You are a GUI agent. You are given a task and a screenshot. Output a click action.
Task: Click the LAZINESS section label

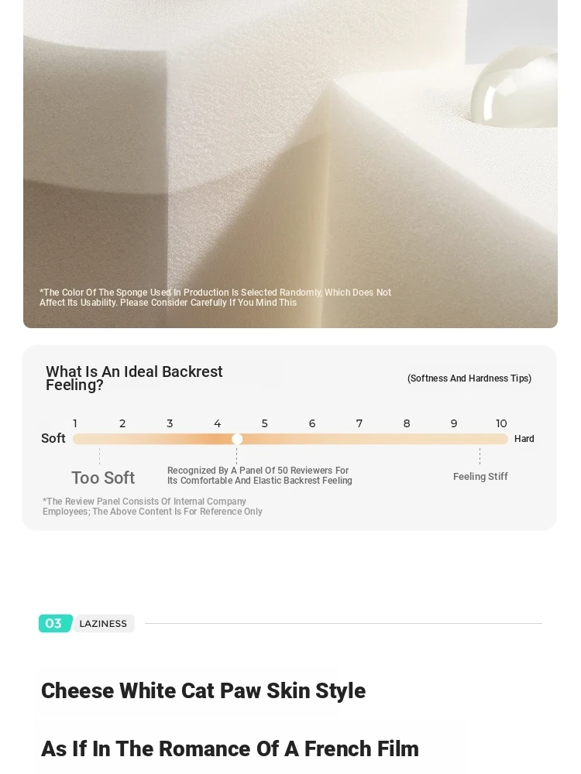103,623
